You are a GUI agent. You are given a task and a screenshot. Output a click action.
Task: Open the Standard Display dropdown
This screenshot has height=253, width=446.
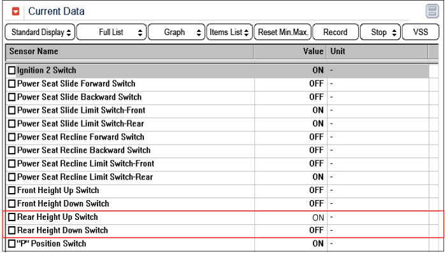[x=40, y=32]
